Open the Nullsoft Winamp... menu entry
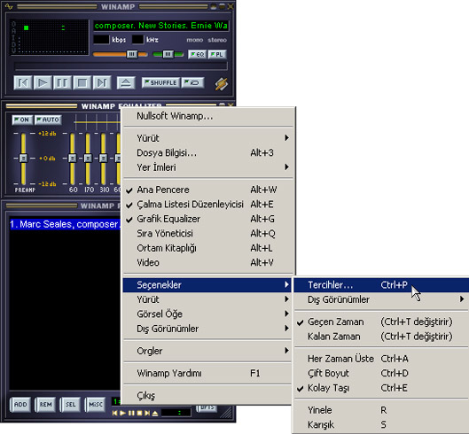The image size is (469, 434). 207,116
